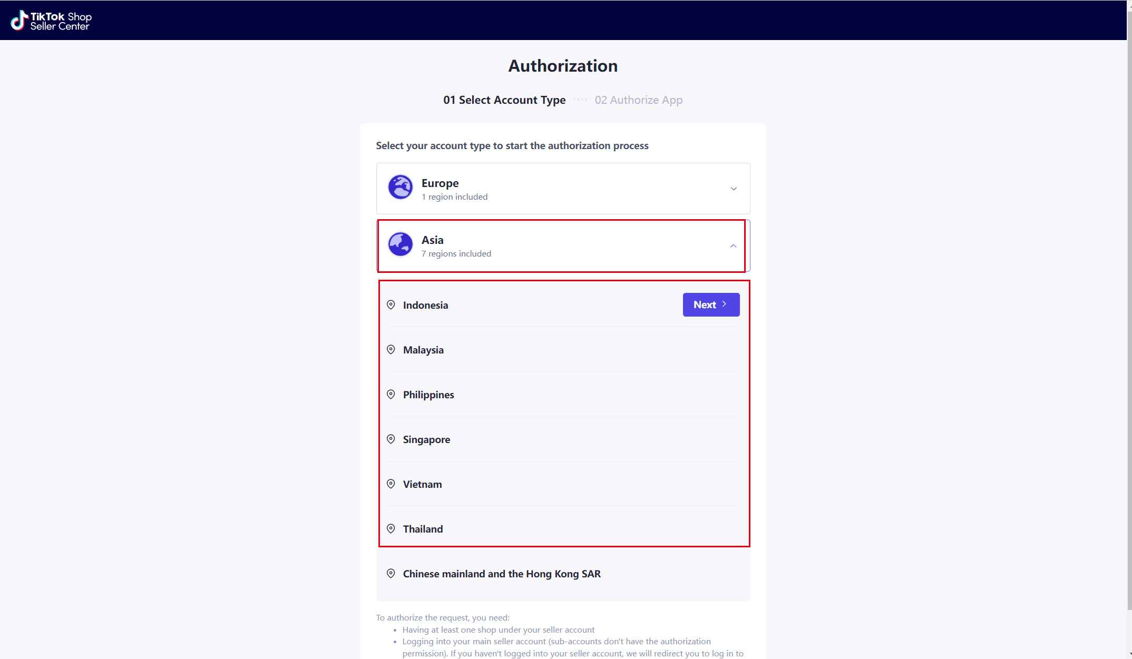Viewport: 1132px width, 659px height.
Task: Collapse the Asia region chevron
Action: [733, 246]
